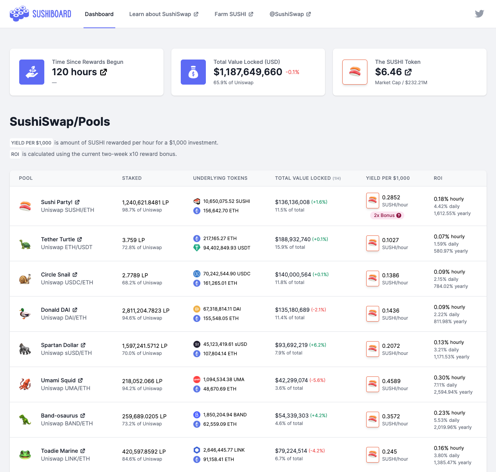Click the money bag Total Value Locked icon
Viewport: 496px width, 472px height.
click(193, 72)
